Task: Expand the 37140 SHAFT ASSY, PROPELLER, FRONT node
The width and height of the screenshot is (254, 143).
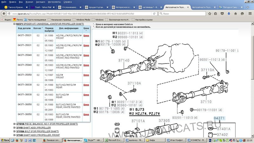Action: point(14,135)
